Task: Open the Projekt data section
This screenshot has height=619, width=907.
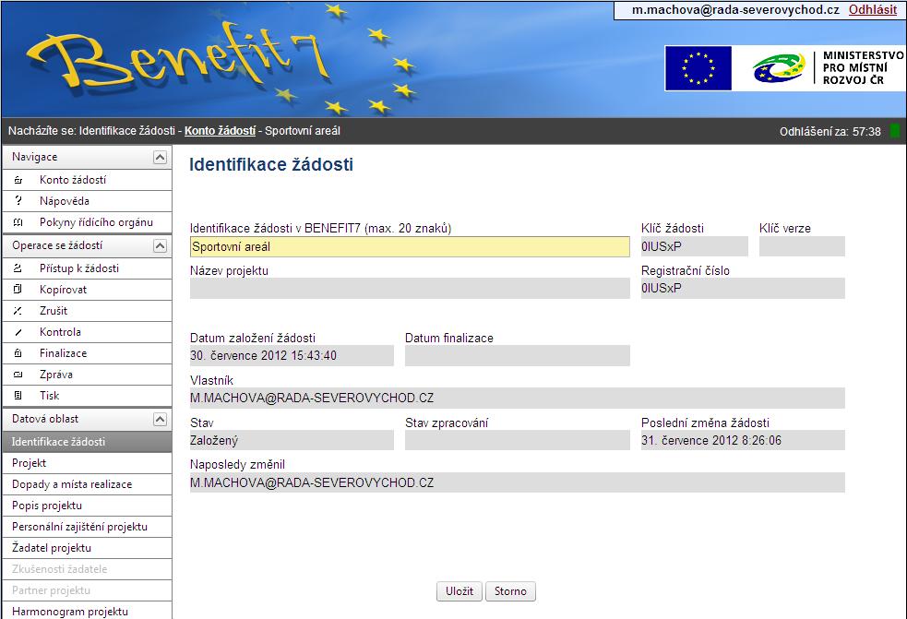Action: click(x=87, y=463)
